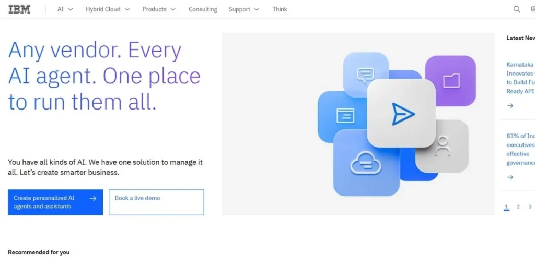The height and width of the screenshot is (267, 535).
Task: Click the purple folder tile
Action: (x=451, y=80)
